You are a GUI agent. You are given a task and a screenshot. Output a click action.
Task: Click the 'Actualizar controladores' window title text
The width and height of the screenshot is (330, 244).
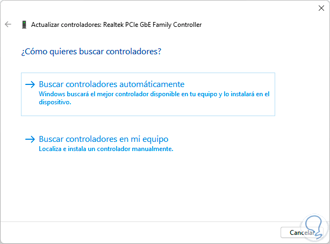61,25
